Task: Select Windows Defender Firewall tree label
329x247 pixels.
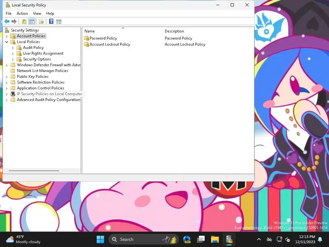Action: point(49,65)
